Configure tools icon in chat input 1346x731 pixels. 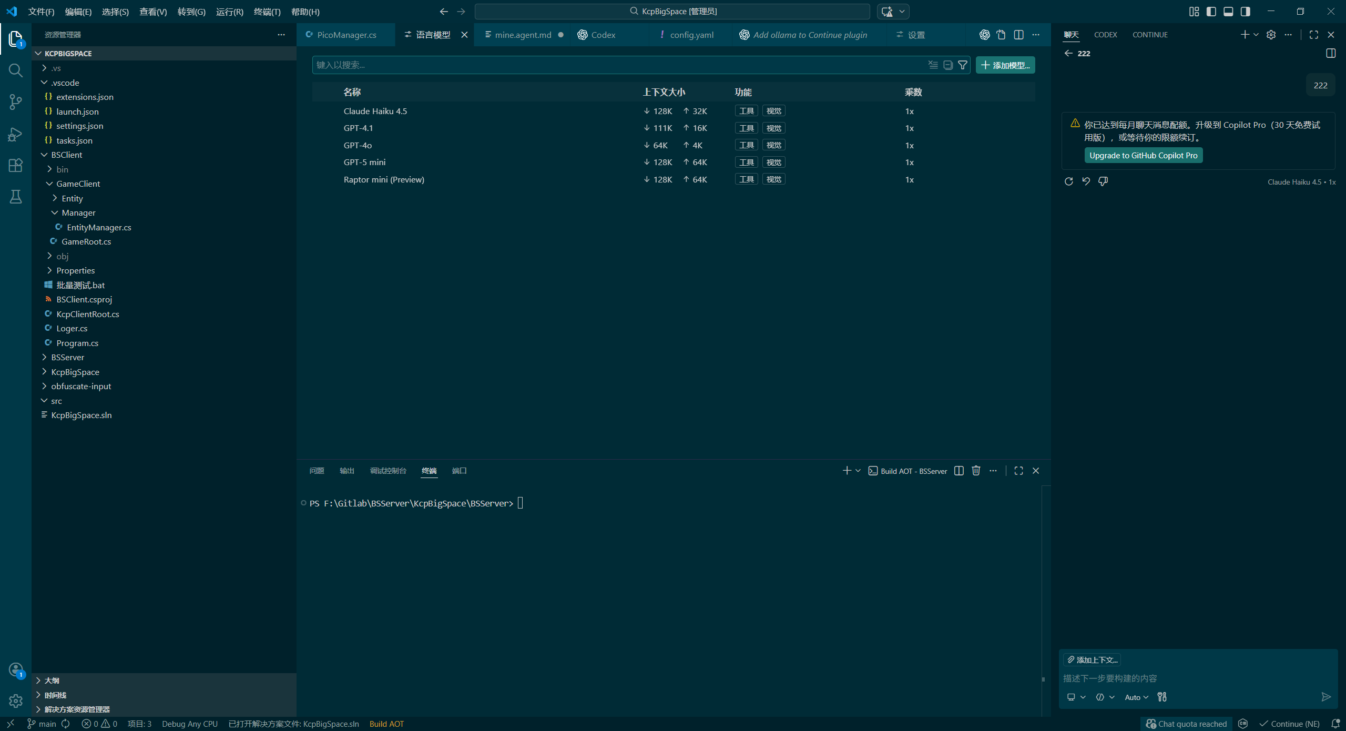(x=1162, y=697)
